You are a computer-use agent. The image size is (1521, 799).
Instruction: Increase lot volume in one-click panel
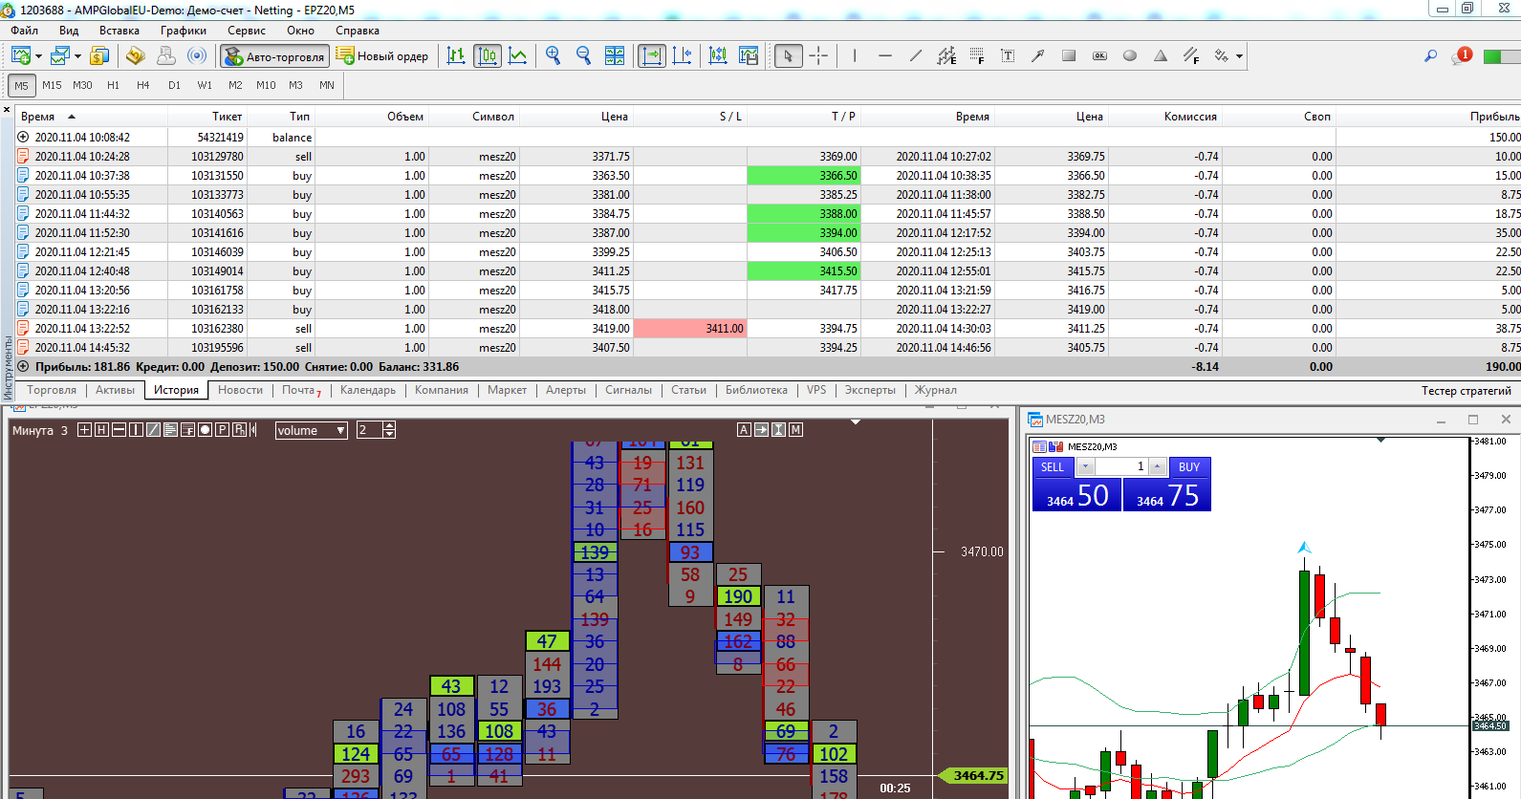(1157, 466)
